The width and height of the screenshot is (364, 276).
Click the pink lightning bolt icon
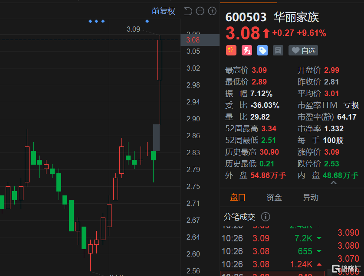(247, 50)
